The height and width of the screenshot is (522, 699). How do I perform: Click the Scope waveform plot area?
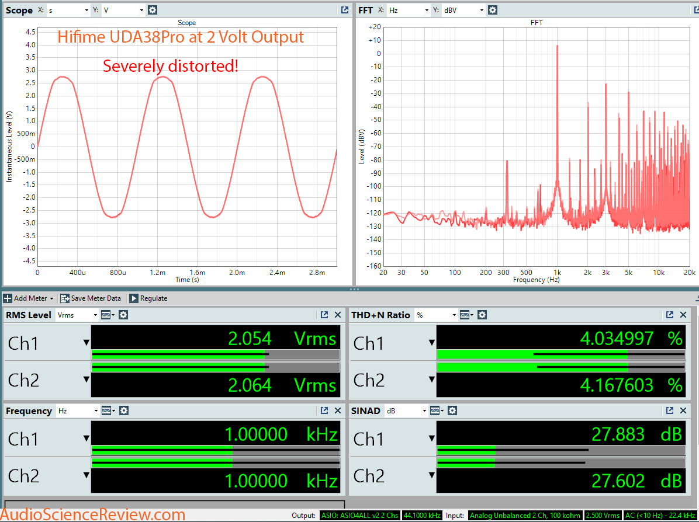pyautogui.click(x=187, y=147)
